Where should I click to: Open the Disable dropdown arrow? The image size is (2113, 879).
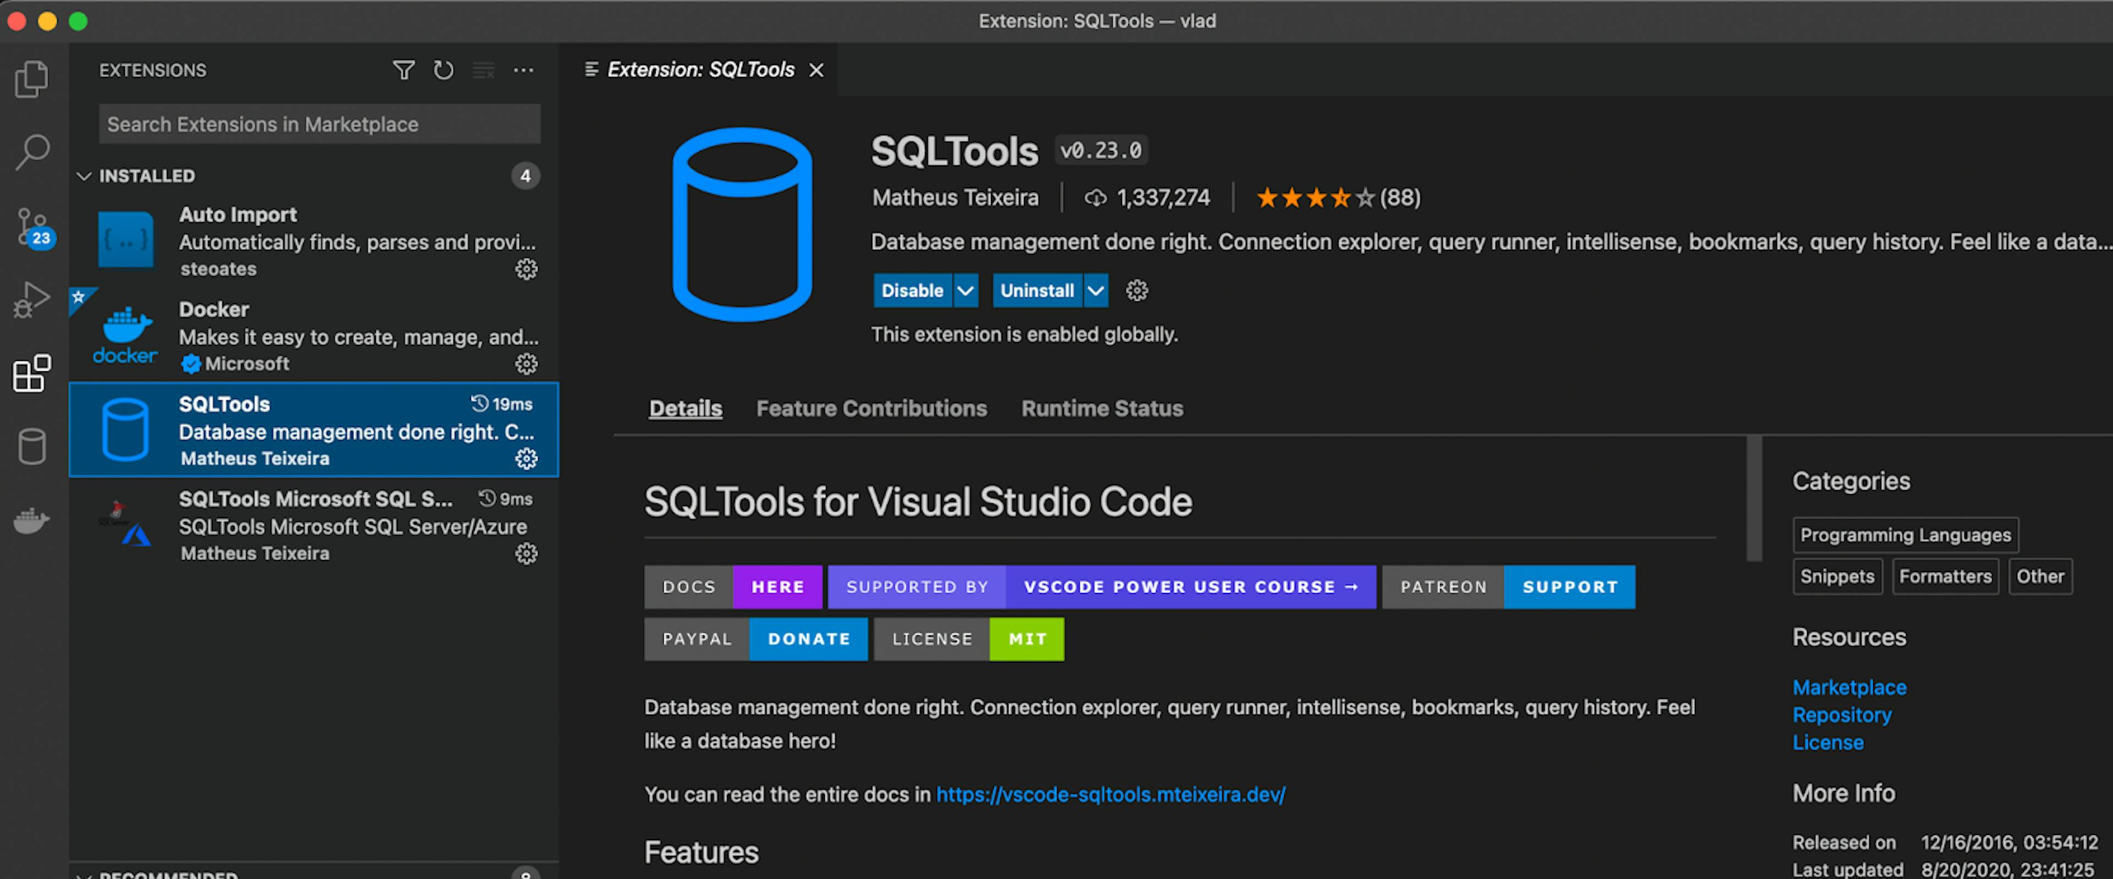(x=966, y=290)
